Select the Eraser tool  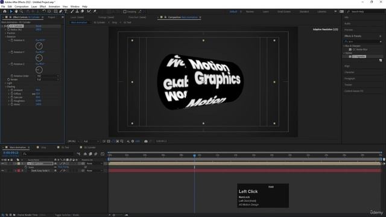point(83,11)
